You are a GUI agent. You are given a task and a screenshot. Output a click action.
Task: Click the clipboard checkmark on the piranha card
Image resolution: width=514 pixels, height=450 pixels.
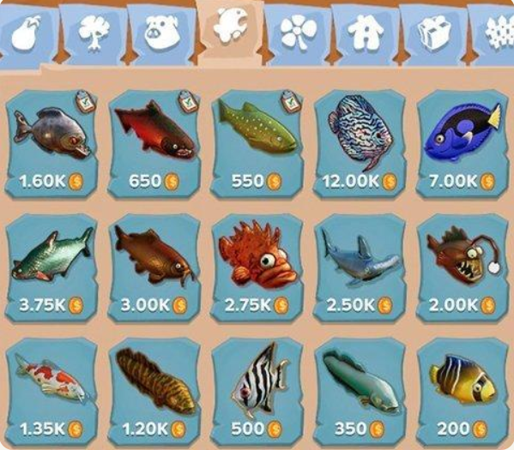pos(86,102)
